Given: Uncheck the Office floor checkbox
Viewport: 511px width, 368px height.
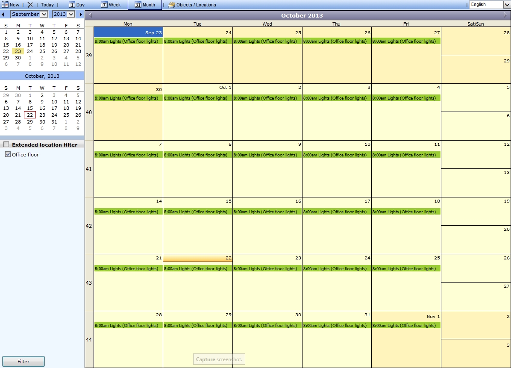Looking at the screenshot, I should pyautogui.click(x=8, y=154).
